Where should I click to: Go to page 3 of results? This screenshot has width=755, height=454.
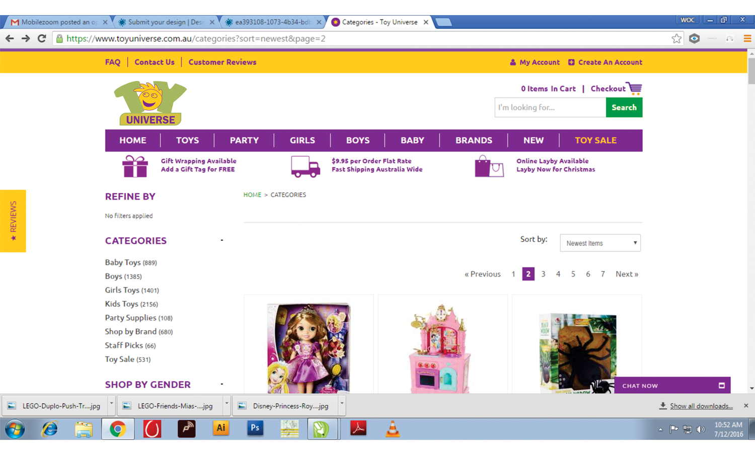543,274
